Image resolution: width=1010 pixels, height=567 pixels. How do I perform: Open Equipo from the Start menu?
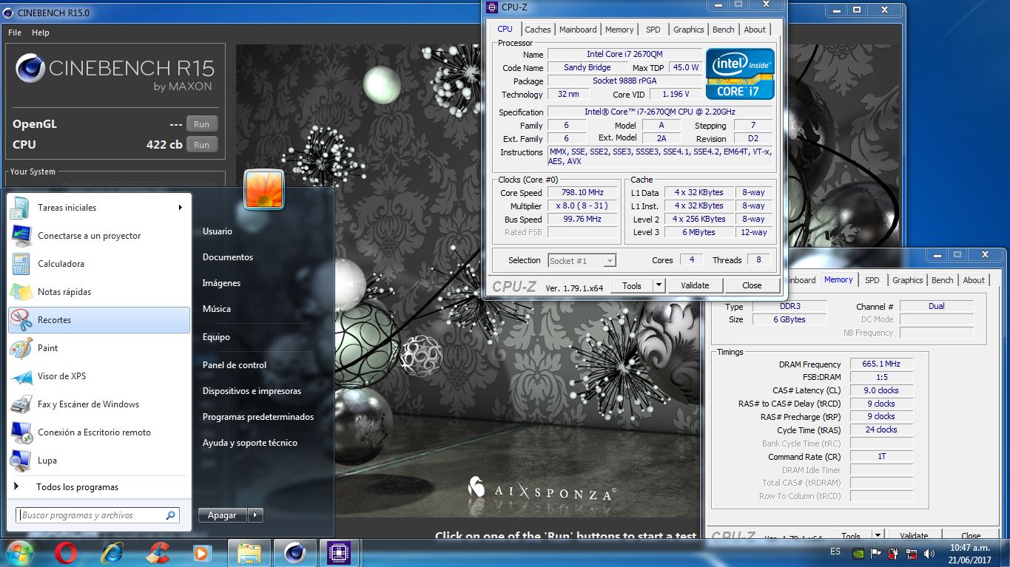coord(216,337)
